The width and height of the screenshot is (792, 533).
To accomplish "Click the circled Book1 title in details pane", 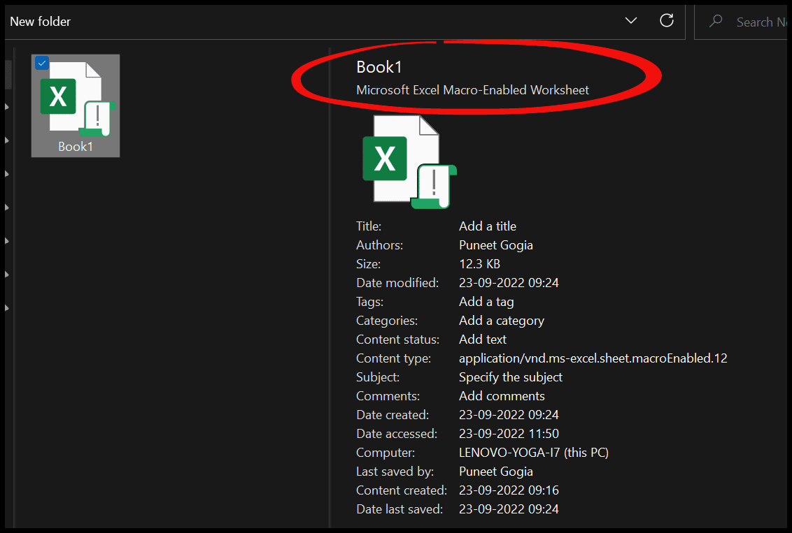I will click(379, 66).
